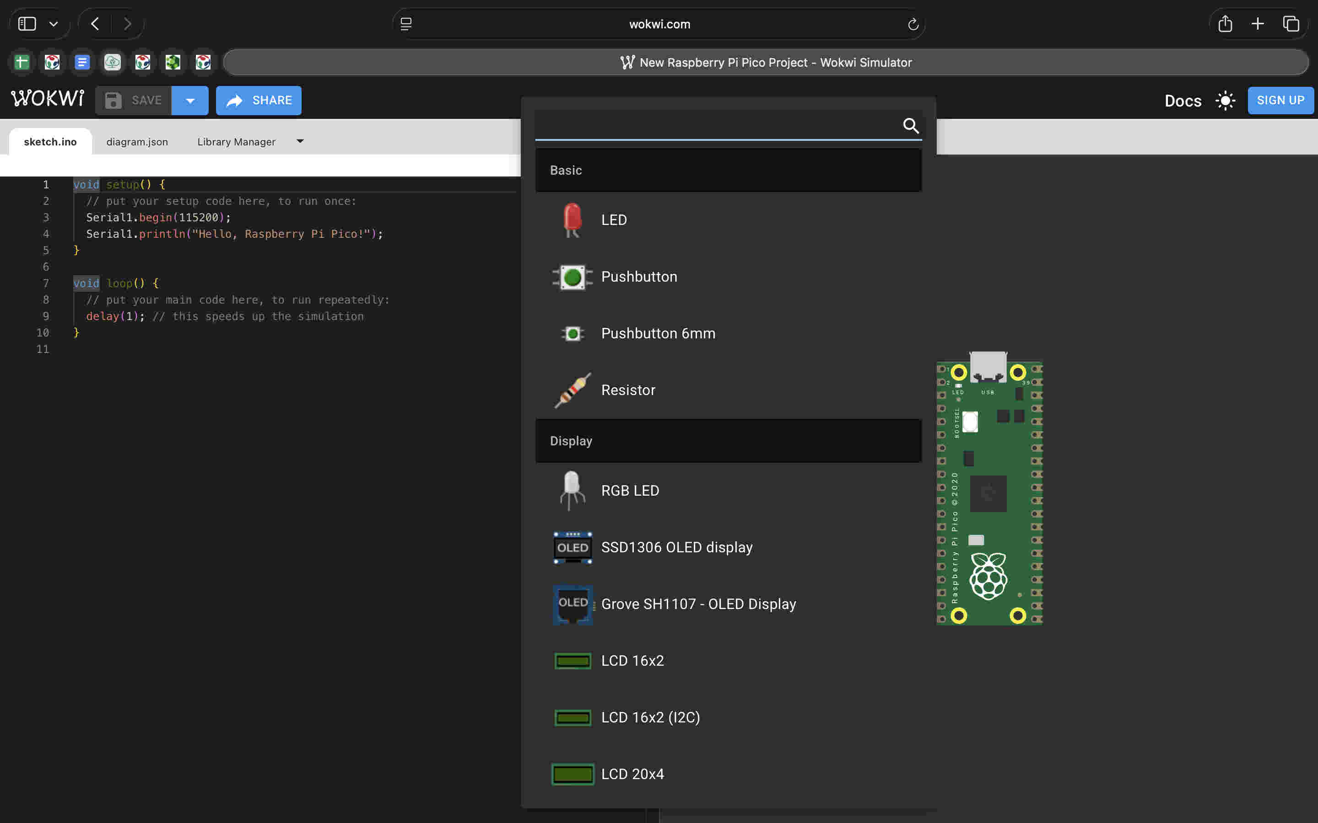Toggle the browser sidebar panel
The image size is (1318, 823).
[x=27, y=24]
